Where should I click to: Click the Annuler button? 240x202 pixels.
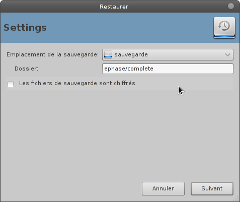tap(163, 188)
